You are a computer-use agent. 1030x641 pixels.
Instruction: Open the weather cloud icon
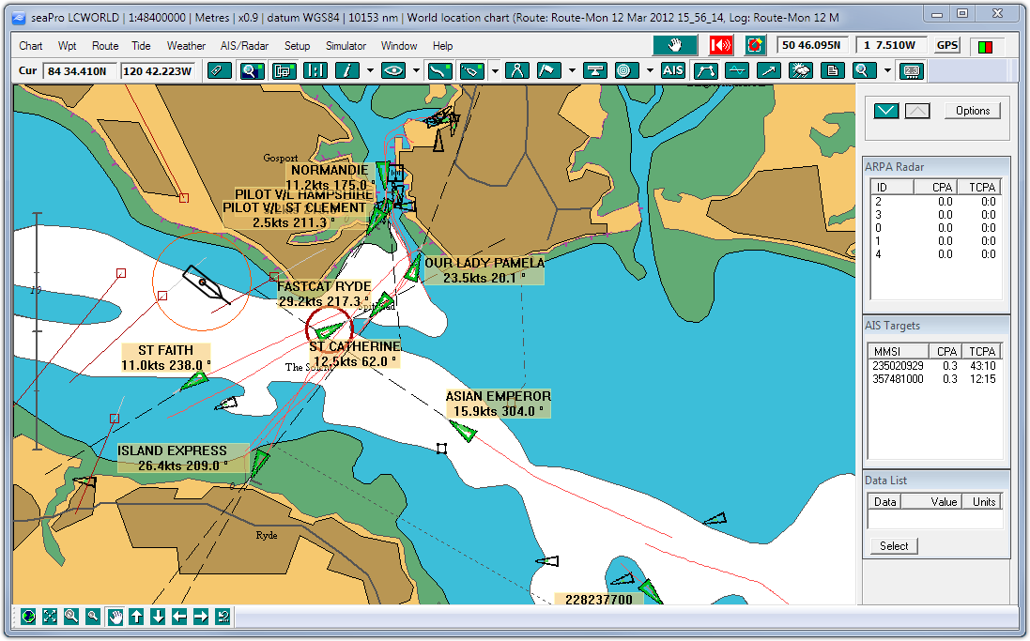801,71
